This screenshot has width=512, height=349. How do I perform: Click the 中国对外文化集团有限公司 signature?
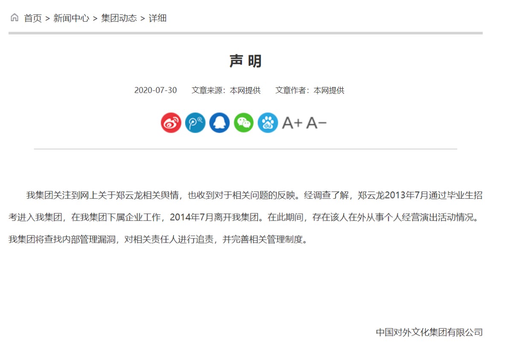pos(429,332)
